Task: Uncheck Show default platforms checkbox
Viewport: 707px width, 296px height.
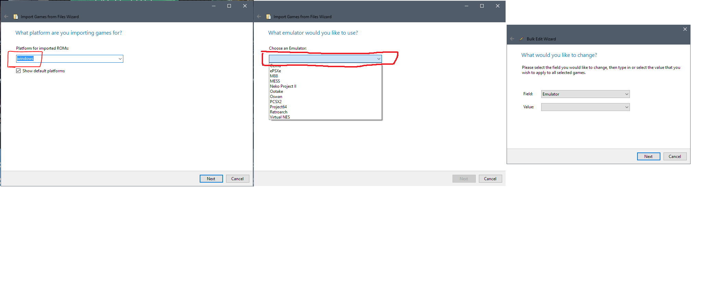Action: pos(18,71)
